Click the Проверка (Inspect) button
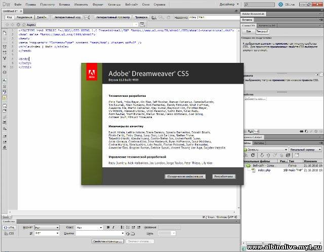Screen dimensions: 324x252 141,17
